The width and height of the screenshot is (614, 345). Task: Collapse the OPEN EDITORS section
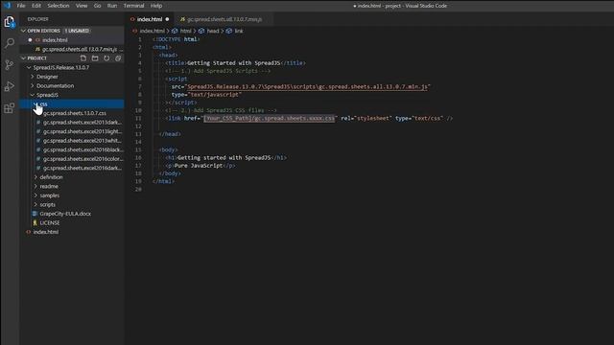(x=23, y=31)
